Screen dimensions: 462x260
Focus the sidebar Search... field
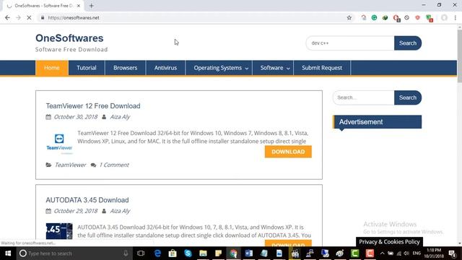coord(364,97)
